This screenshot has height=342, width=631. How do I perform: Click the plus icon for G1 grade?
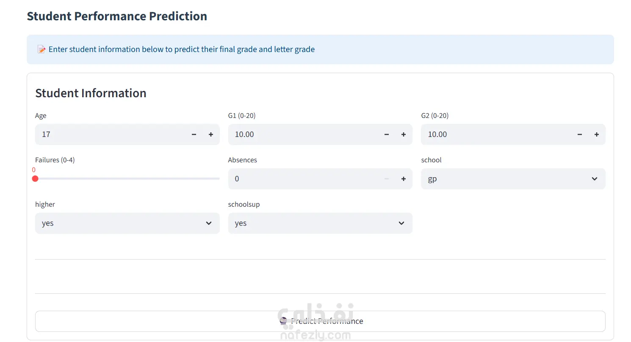click(404, 134)
